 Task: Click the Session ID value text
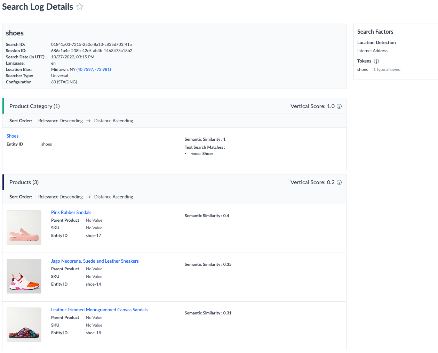(91, 51)
